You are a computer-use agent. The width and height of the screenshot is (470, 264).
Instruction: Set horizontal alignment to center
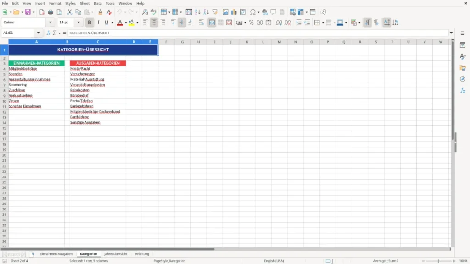[x=154, y=22]
